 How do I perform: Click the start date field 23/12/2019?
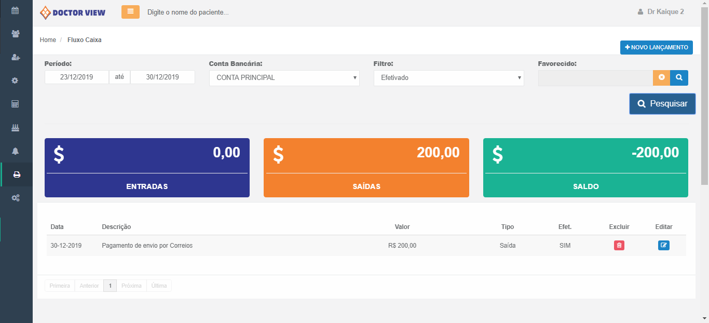77,77
